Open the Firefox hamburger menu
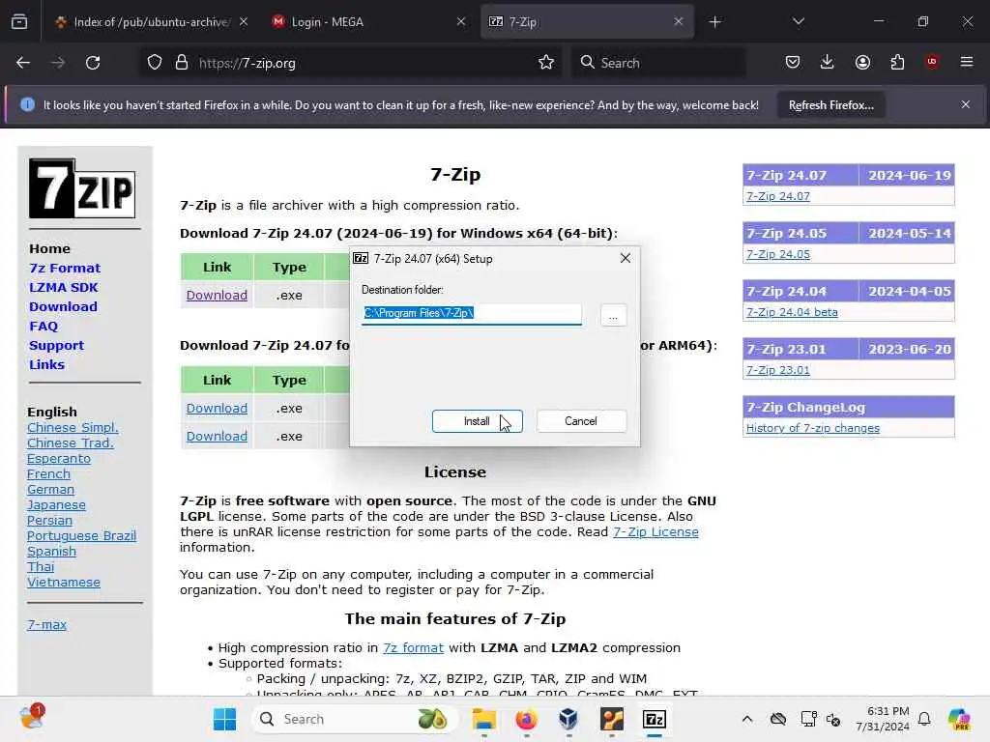 (x=967, y=62)
